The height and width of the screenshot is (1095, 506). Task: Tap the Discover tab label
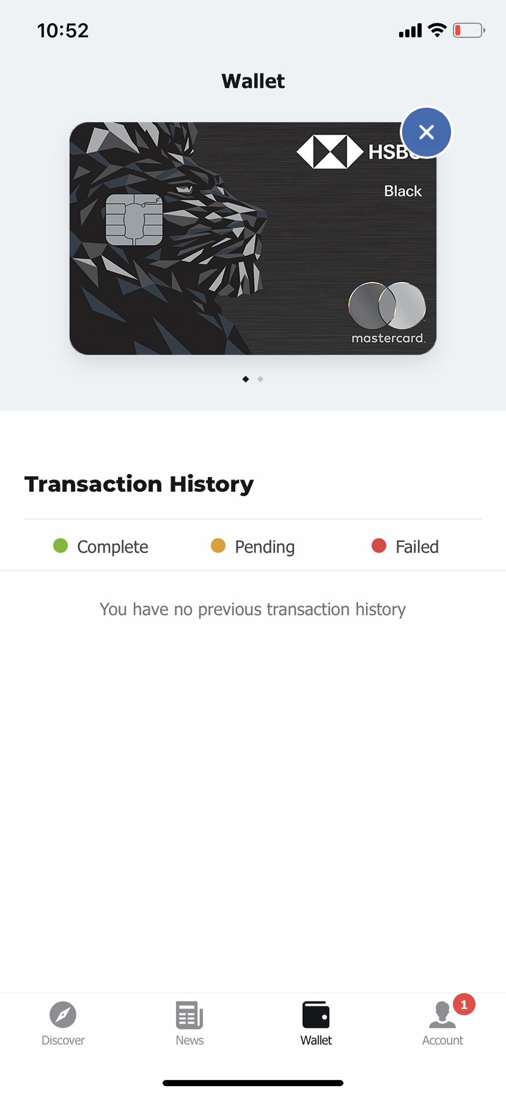coord(63,1040)
